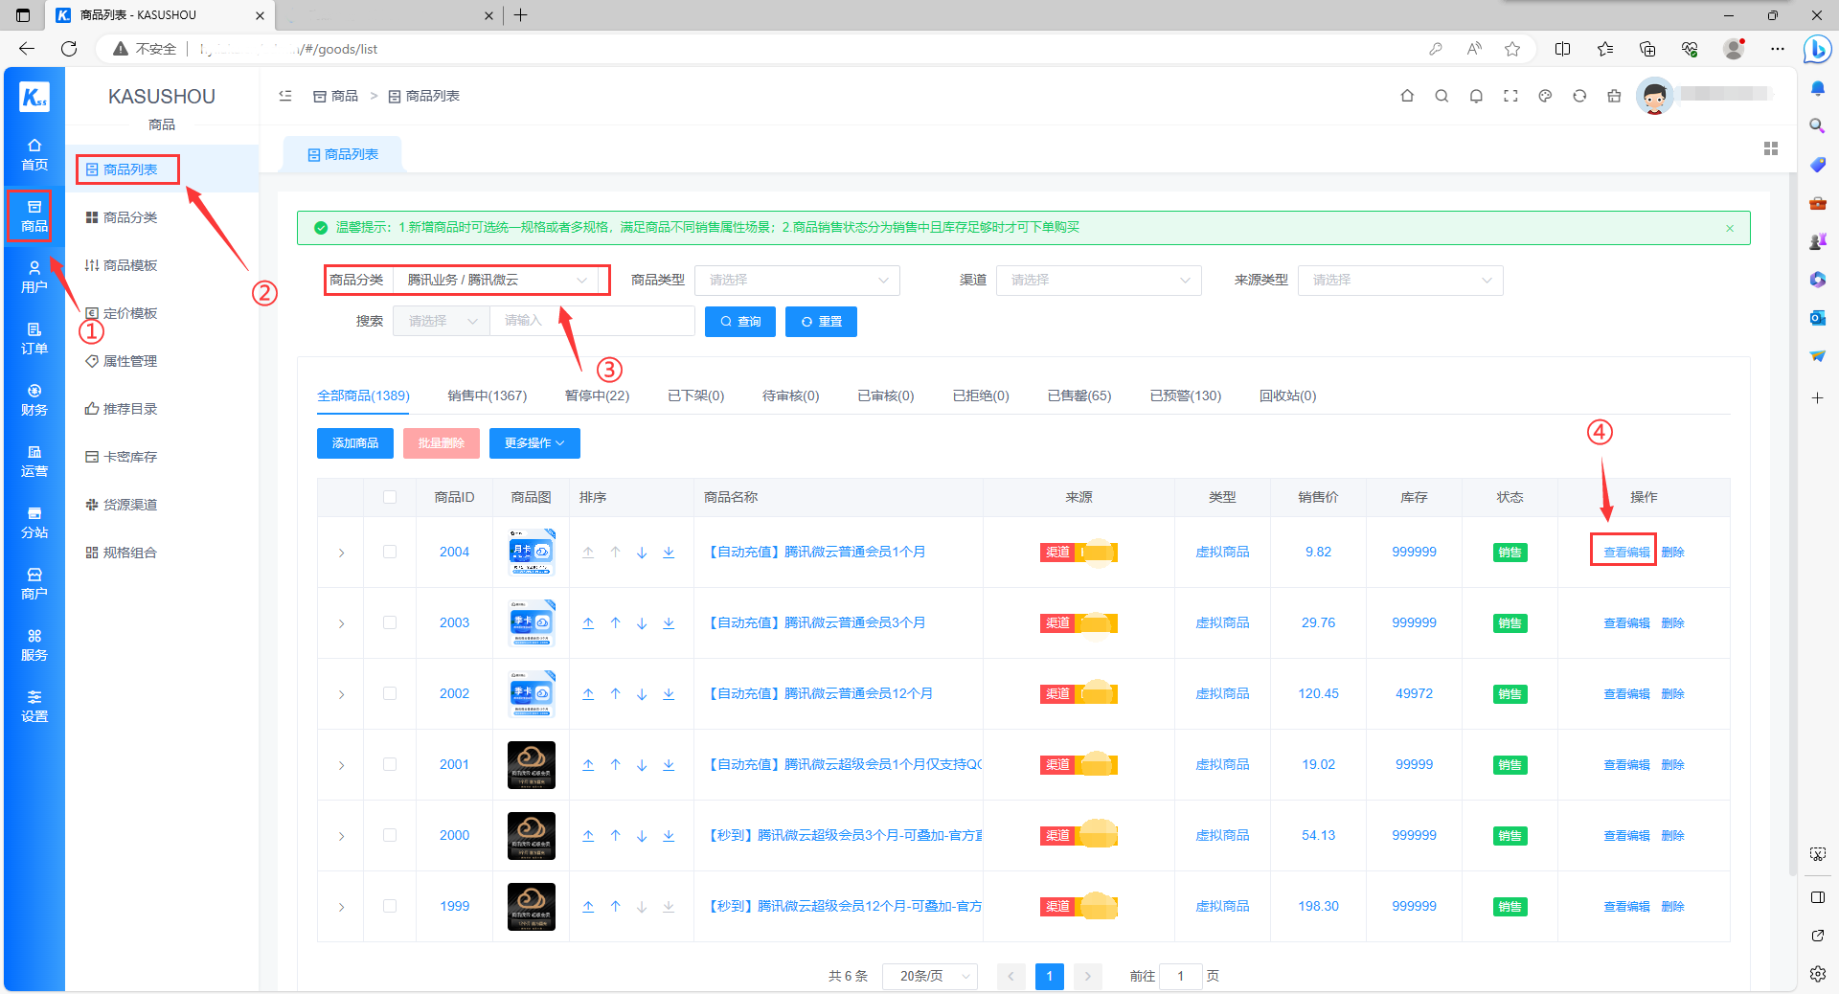
Task: Select all products header checkbox
Action: click(390, 497)
